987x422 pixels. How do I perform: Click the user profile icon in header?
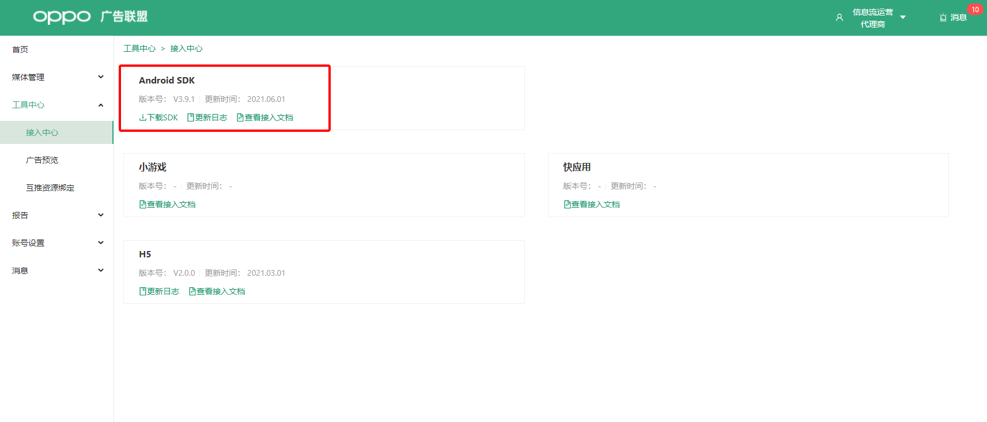point(839,18)
